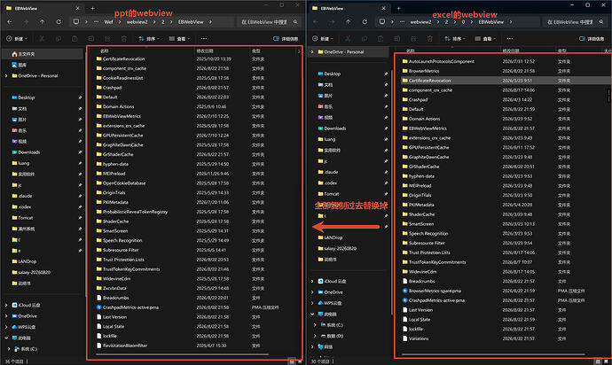Click the vertical scrollbar in right file list
Screen dimensions: 612x365
608,95
